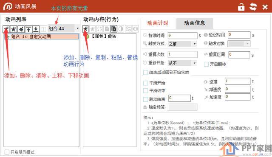Click the 速度 input field
The width and height of the screenshot is (272, 157).
tap(238, 81)
